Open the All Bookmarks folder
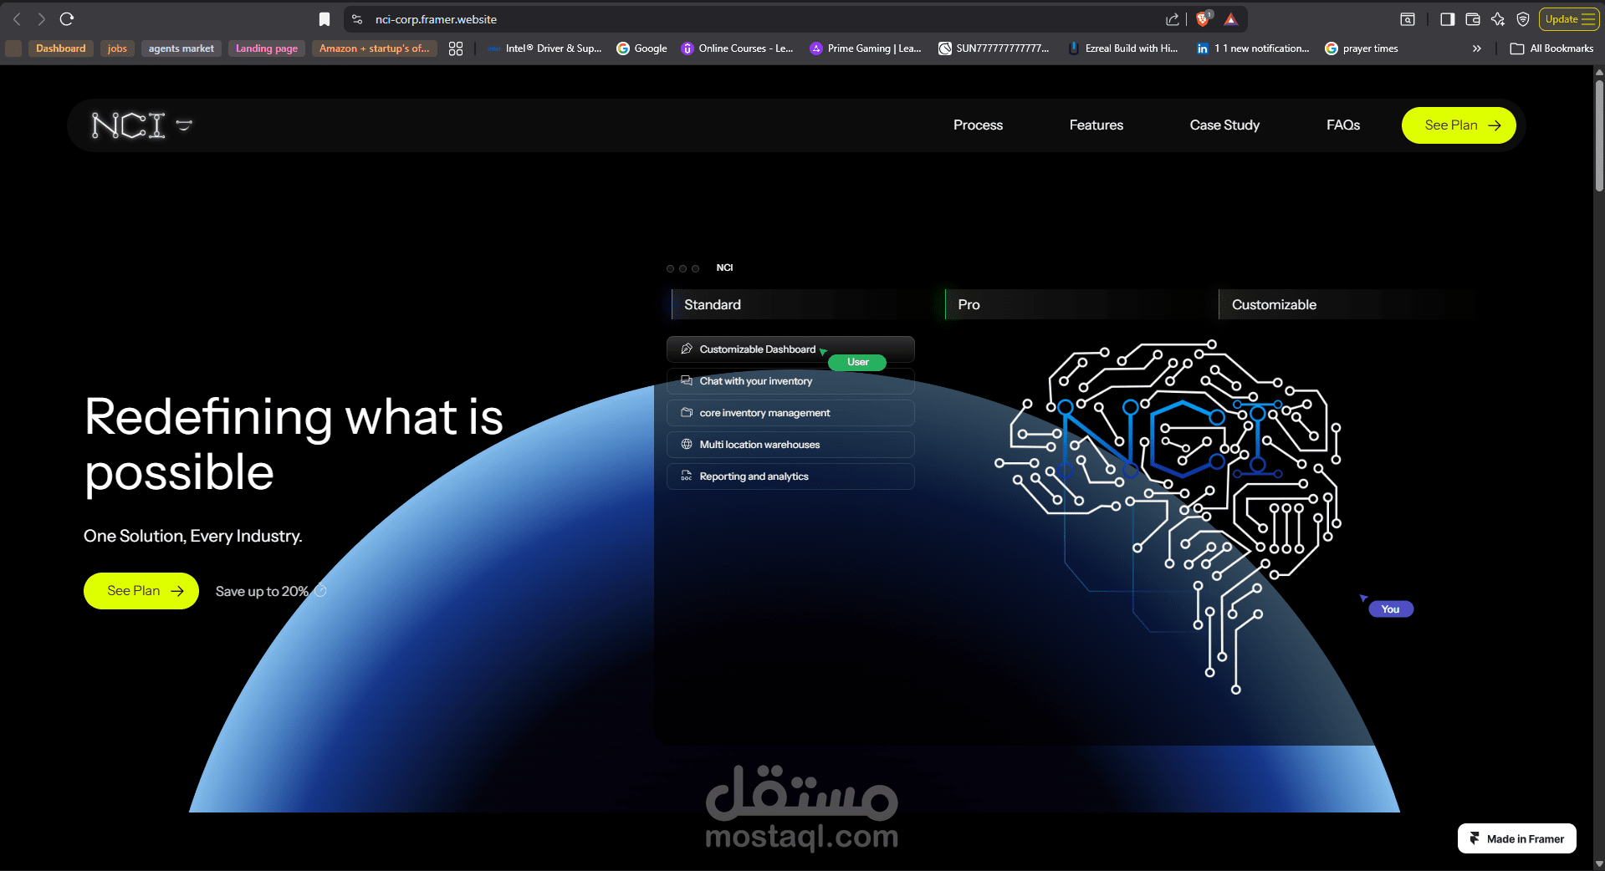Screen dimensions: 1605x871 [1551, 48]
